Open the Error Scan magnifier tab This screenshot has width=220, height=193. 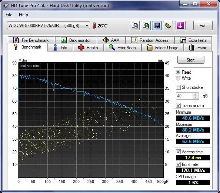pyautogui.click(x=123, y=48)
